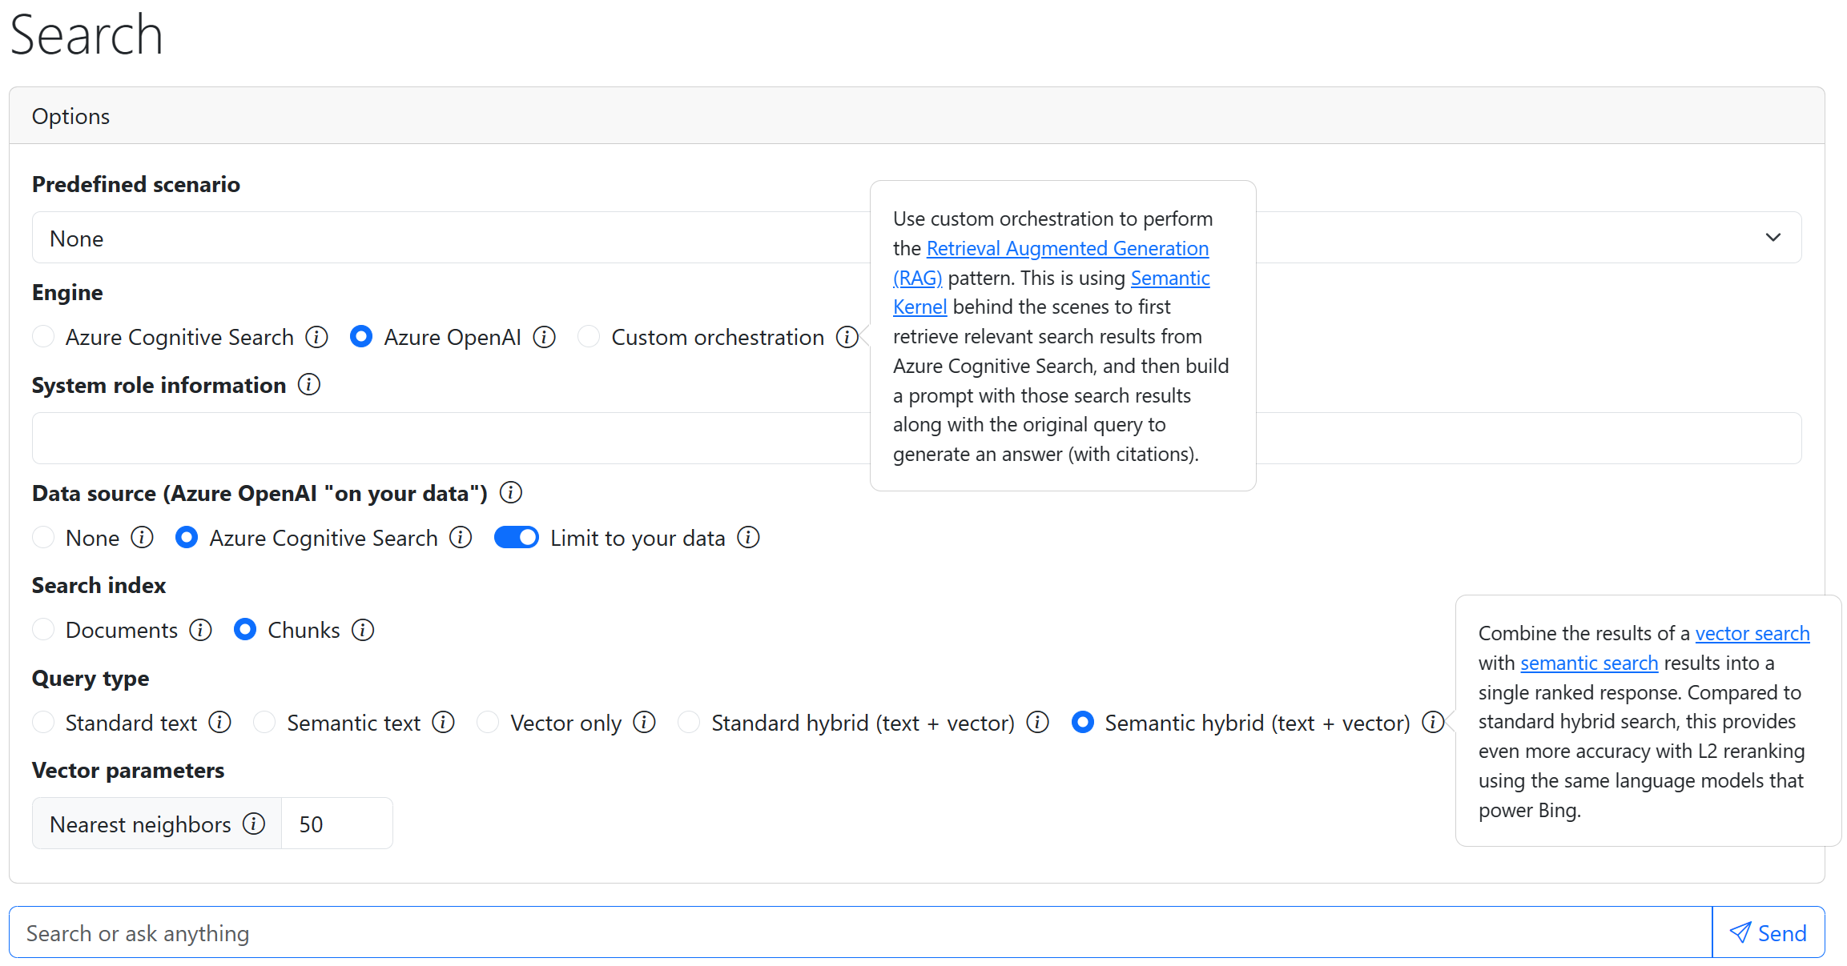
Task: Select the Documents search index option
Action: click(x=44, y=629)
